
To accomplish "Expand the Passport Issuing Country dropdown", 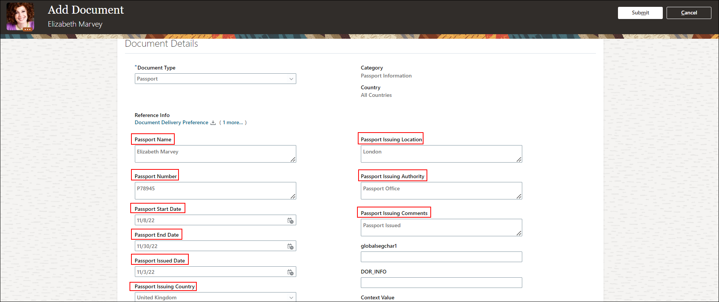I will [x=291, y=297].
